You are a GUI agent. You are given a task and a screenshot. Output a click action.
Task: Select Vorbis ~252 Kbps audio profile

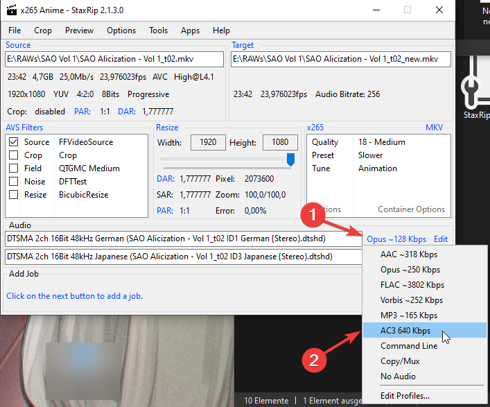pos(425,300)
